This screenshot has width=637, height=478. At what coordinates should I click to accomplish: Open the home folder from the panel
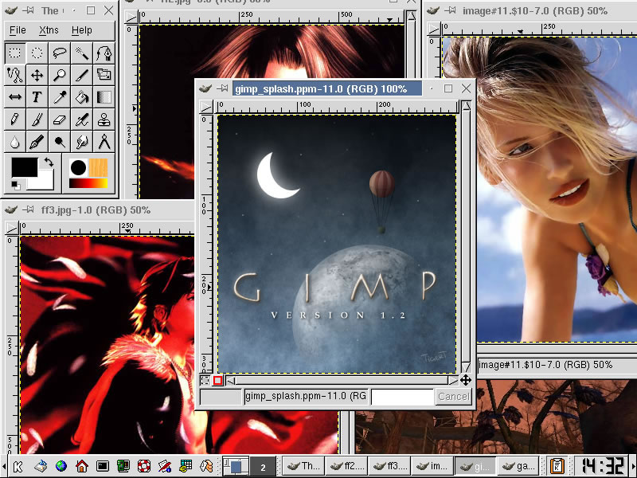tap(82, 466)
